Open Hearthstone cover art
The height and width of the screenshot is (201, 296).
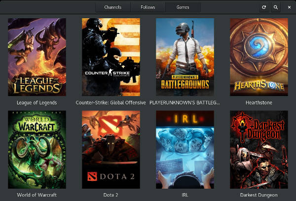(259, 57)
